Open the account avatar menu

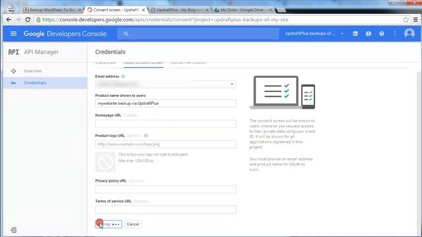coord(409,34)
